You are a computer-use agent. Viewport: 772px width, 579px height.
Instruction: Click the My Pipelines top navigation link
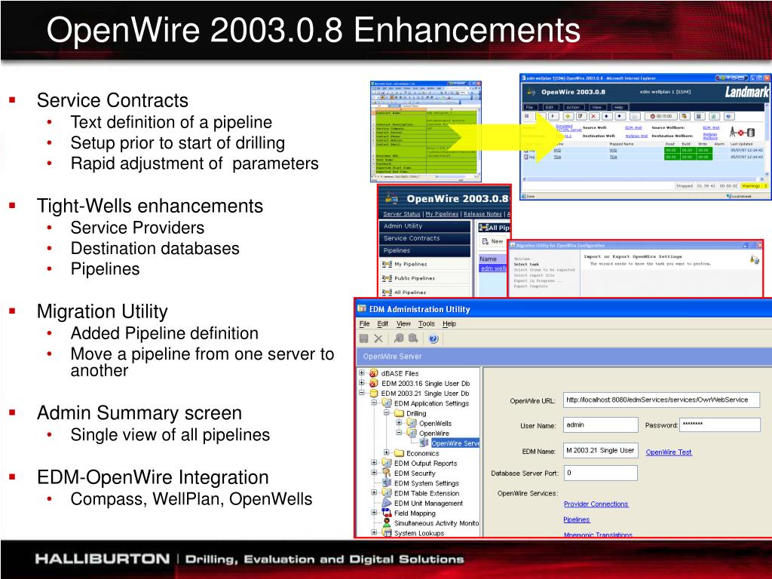[442, 214]
